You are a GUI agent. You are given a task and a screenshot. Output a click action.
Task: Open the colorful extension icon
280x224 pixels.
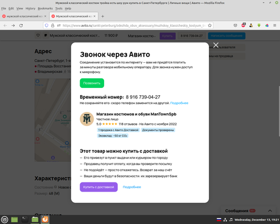tap(267, 25)
